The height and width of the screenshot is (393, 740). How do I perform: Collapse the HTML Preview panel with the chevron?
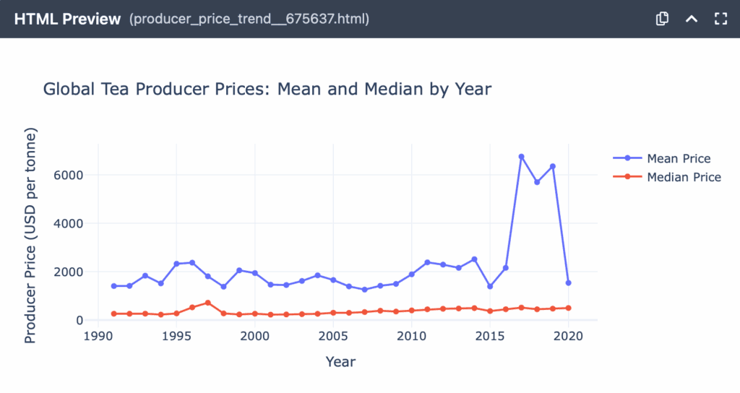(691, 20)
